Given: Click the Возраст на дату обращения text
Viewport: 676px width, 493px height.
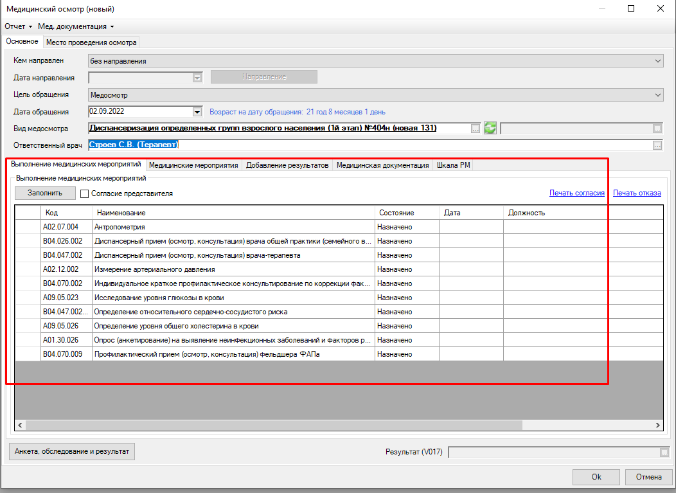Looking at the screenshot, I should coord(298,112).
